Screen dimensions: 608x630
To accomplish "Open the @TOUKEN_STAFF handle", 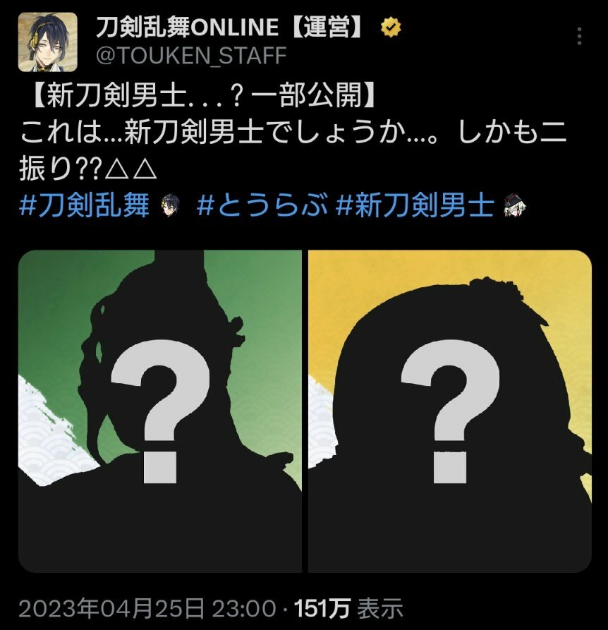I will click(x=191, y=55).
